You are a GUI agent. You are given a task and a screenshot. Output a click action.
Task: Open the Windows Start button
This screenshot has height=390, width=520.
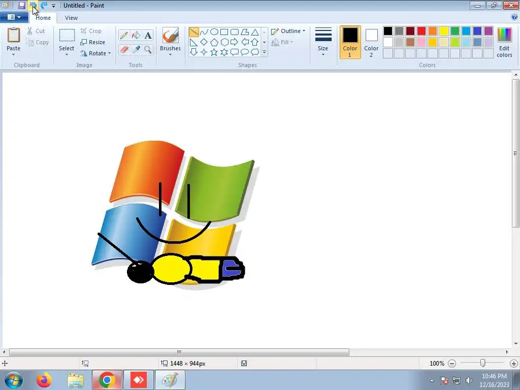pos(13,380)
